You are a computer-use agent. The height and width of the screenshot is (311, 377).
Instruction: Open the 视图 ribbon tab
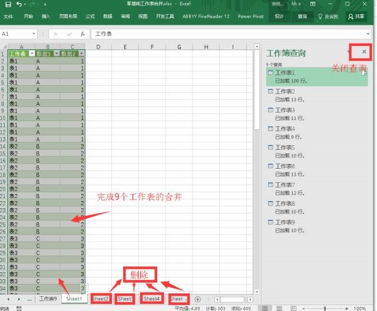pyautogui.click(x=143, y=16)
